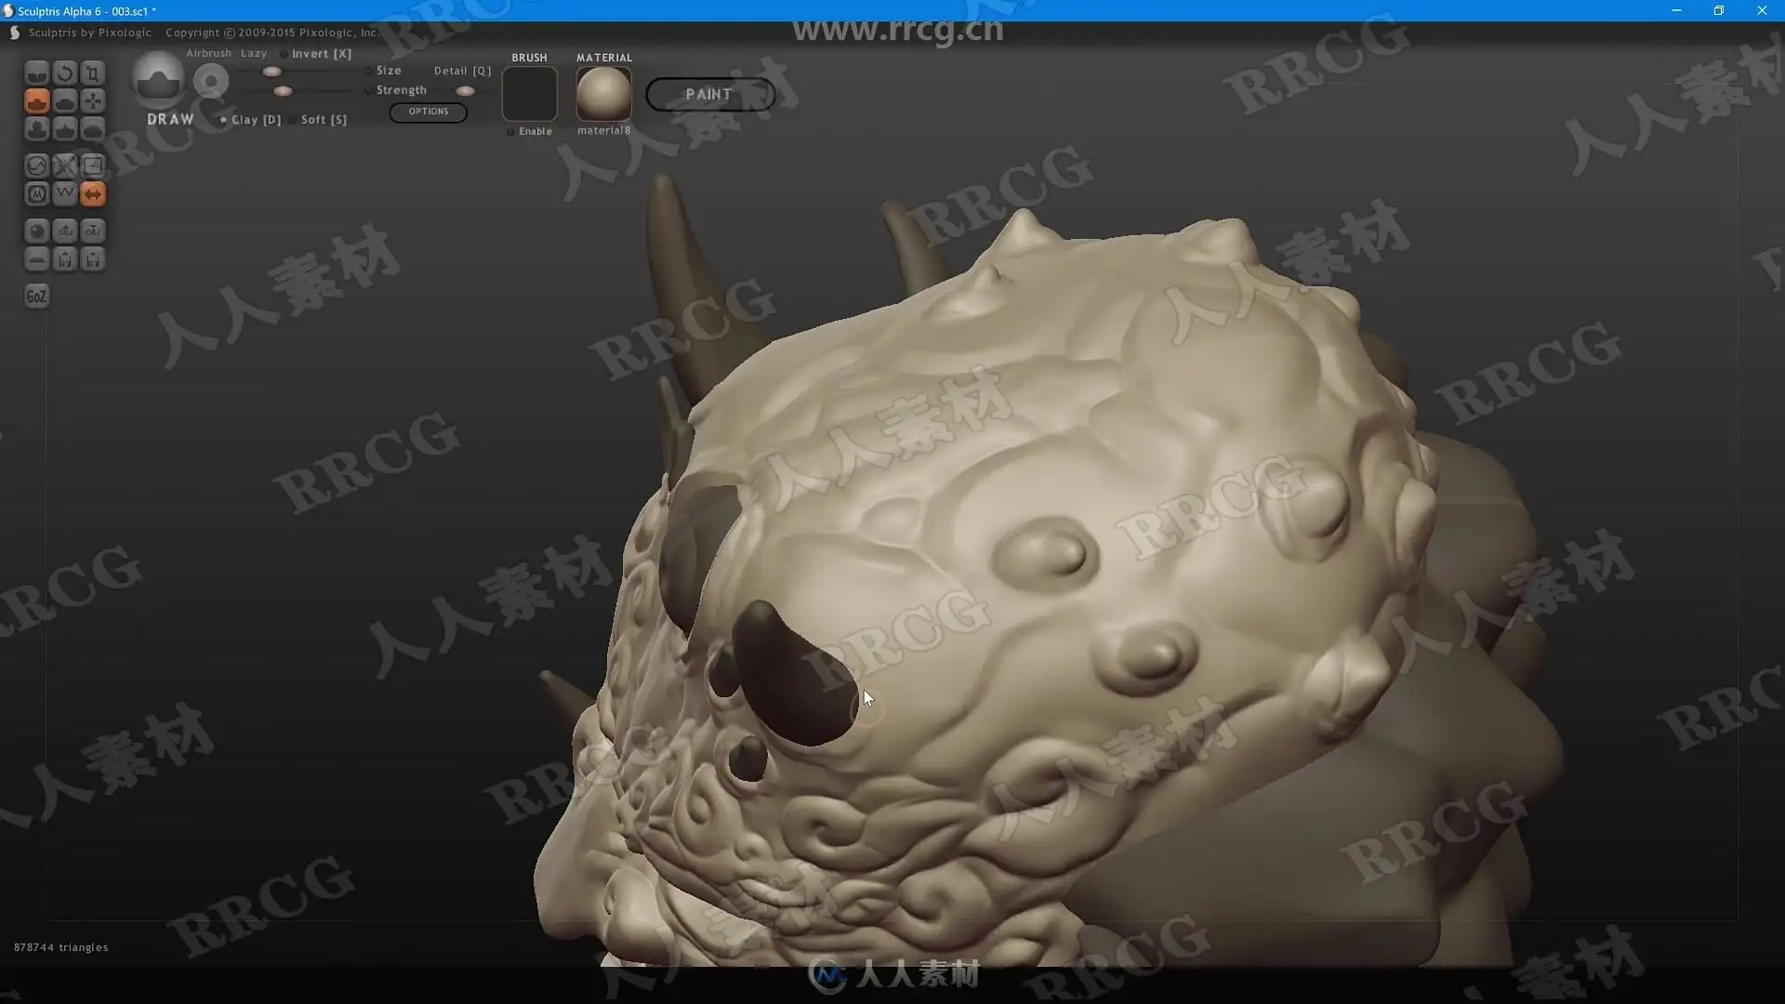Image resolution: width=1785 pixels, height=1004 pixels.
Task: Toggle the orange Symmetry icon
Action: click(x=93, y=194)
